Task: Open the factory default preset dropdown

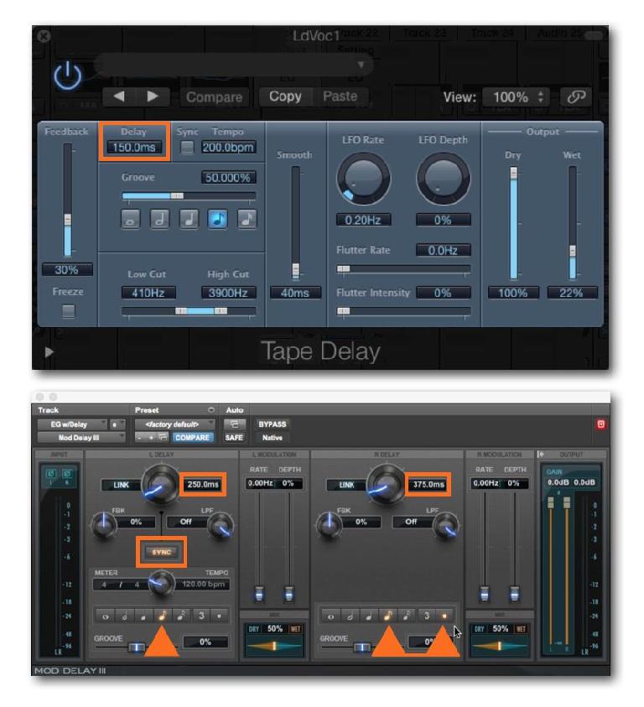Action: tap(174, 424)
